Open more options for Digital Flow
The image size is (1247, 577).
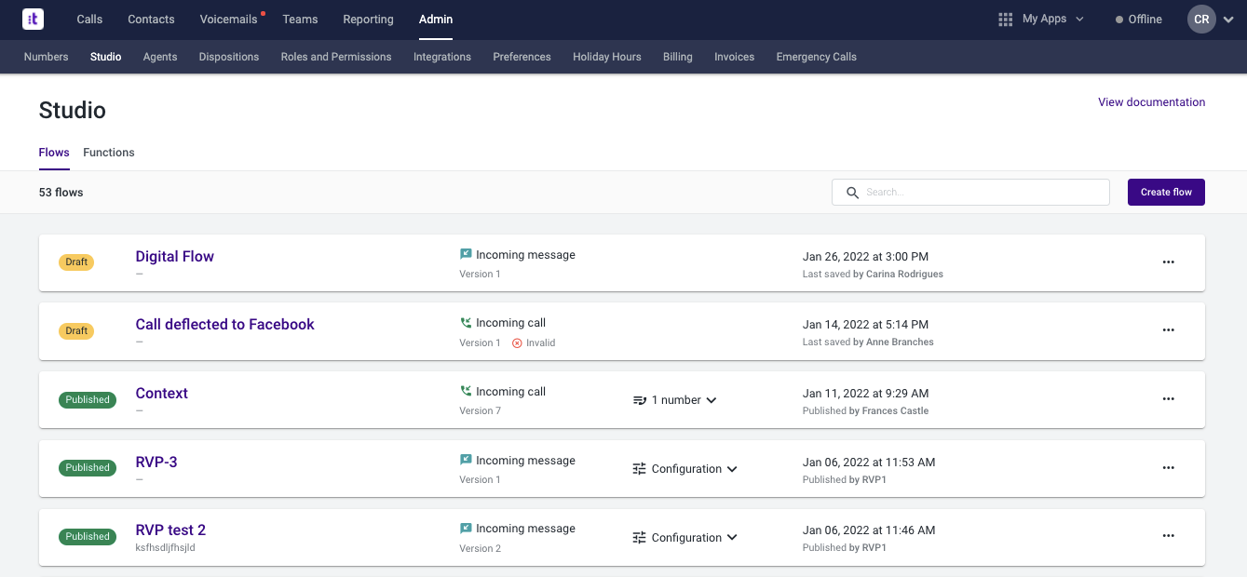[x=1168, y=262]
